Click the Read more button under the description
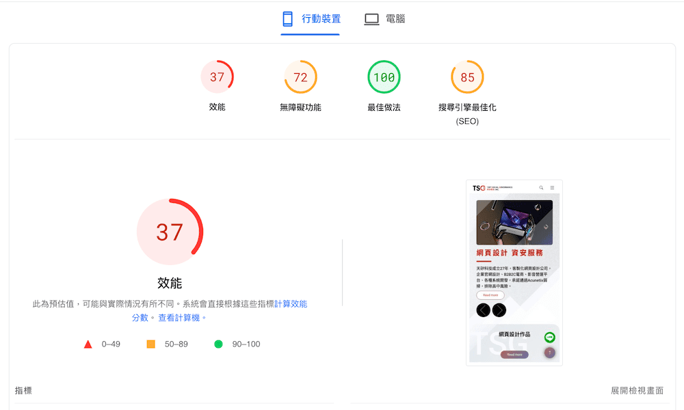Image resolution: width=684 pixels, height=410 pixels. click(x=490, y=295)
